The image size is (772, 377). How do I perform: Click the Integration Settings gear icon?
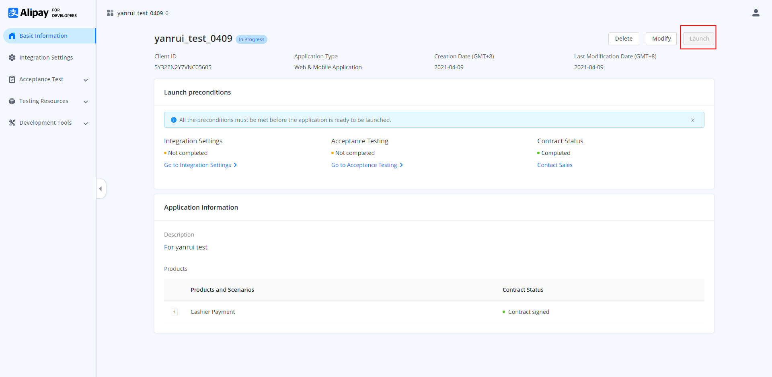[12, 58]
